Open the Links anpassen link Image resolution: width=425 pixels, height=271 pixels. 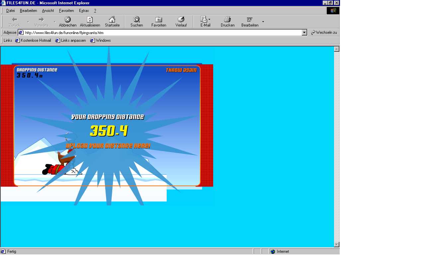pos(70,40)
